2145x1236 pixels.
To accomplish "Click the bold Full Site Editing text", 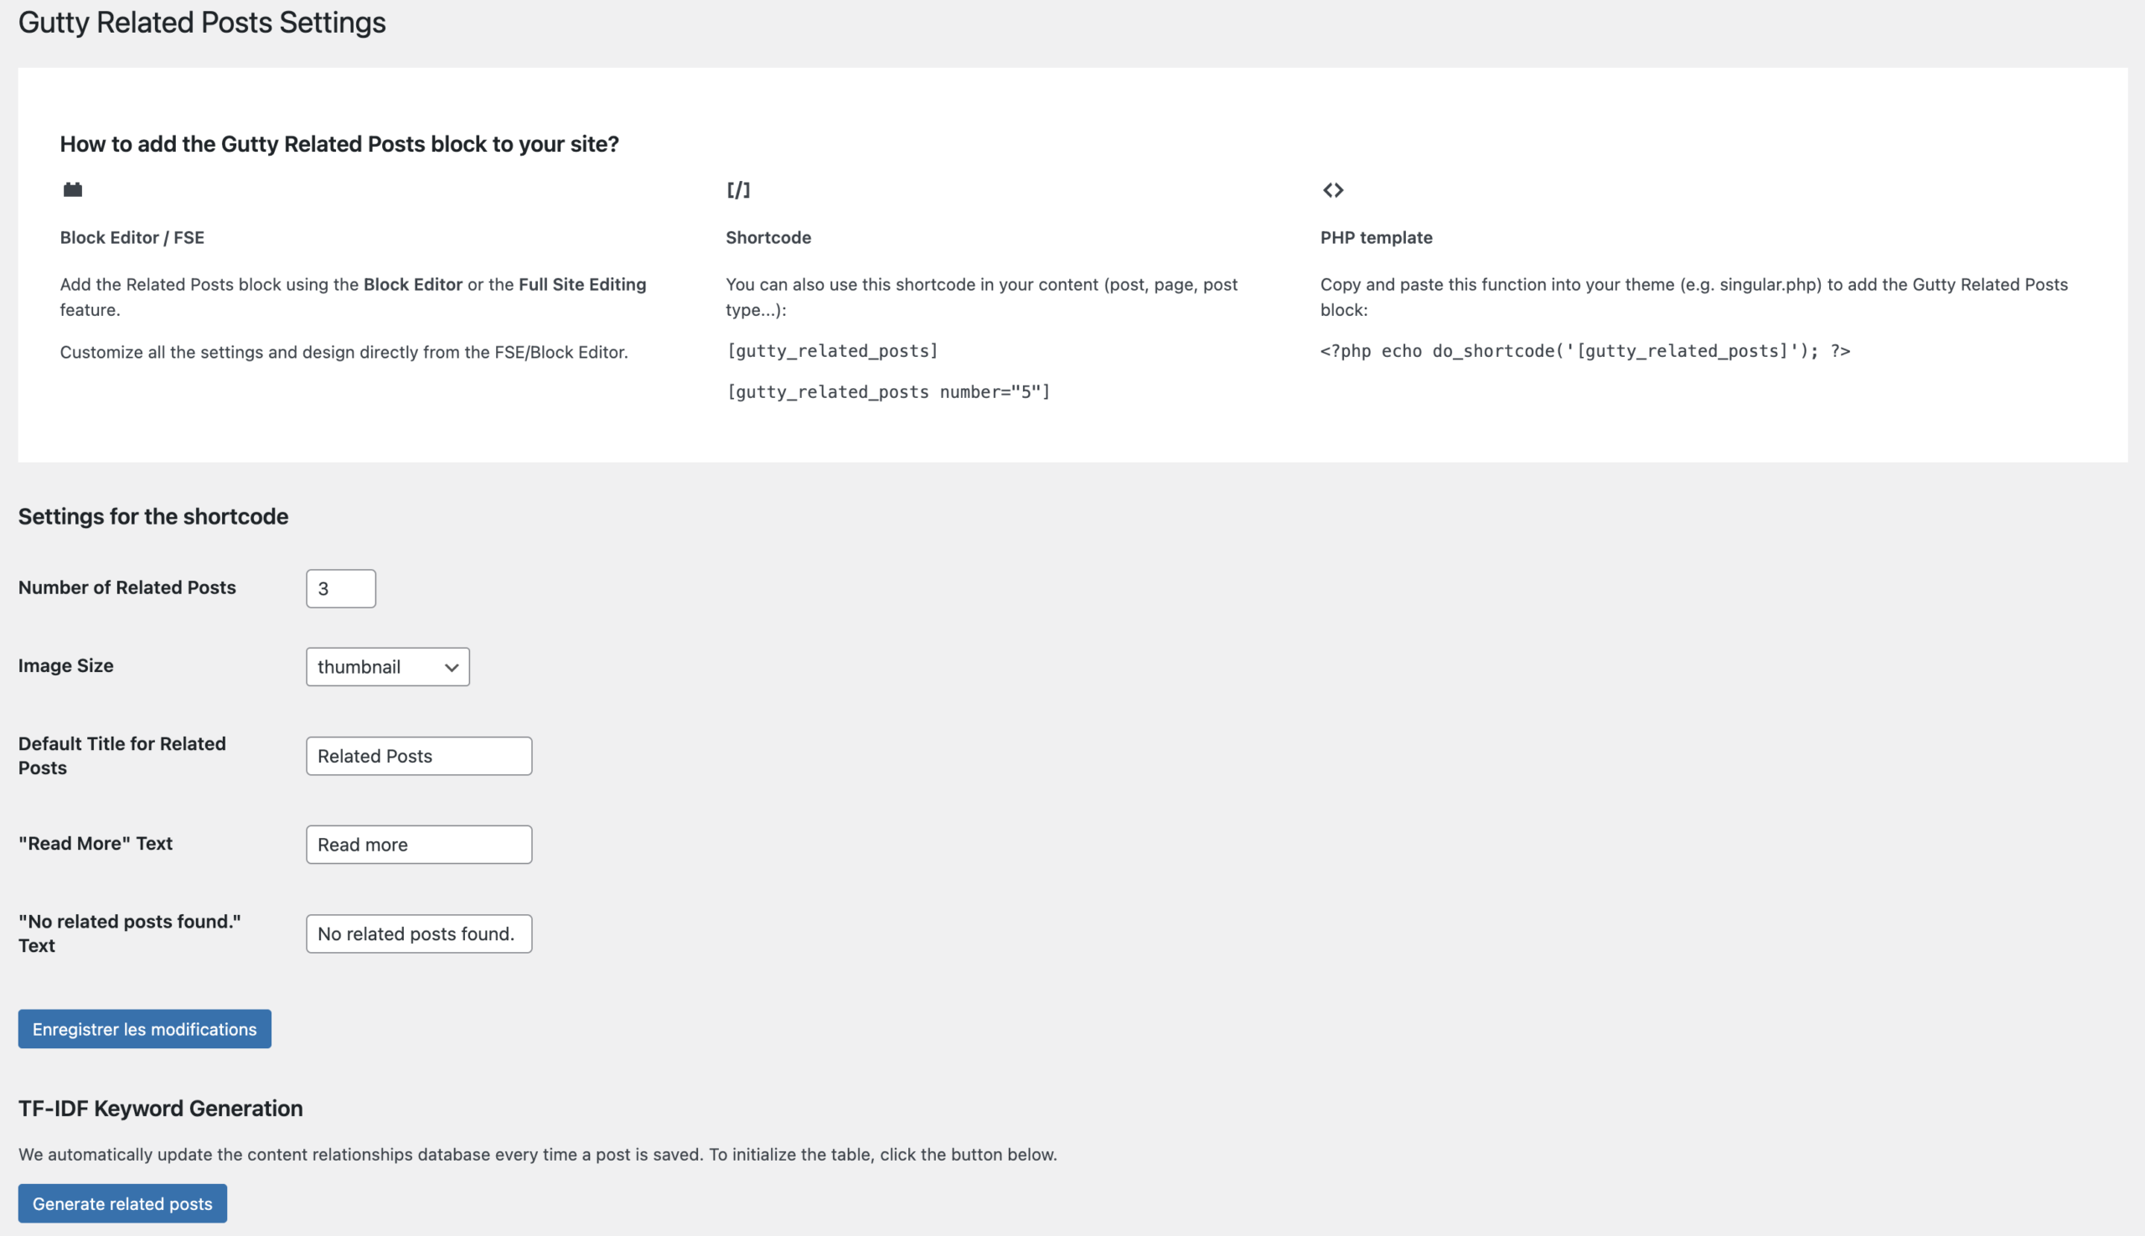I will [x=582, y=284].
